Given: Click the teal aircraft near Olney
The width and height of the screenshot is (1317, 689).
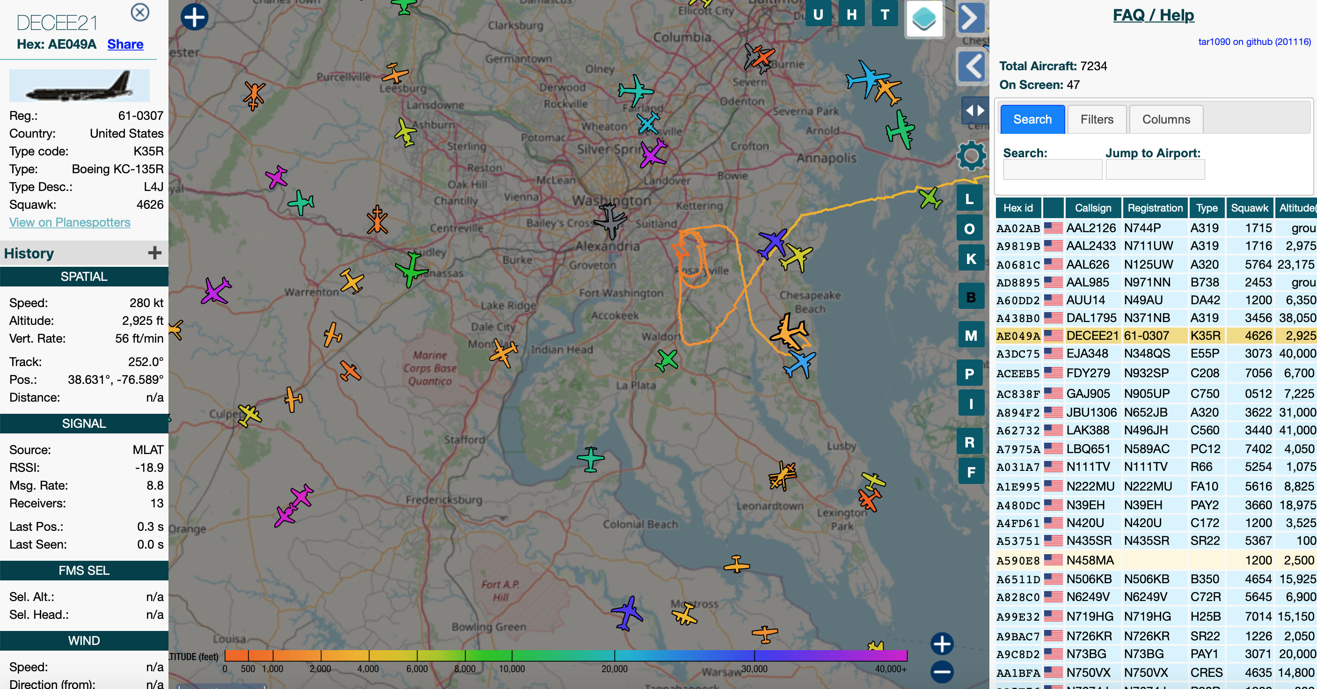Looking at the screenshot, I should 636,91.
